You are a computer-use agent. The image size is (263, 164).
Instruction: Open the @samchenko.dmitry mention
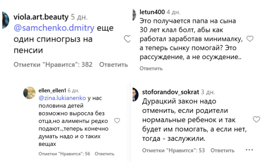click(53, 28)
